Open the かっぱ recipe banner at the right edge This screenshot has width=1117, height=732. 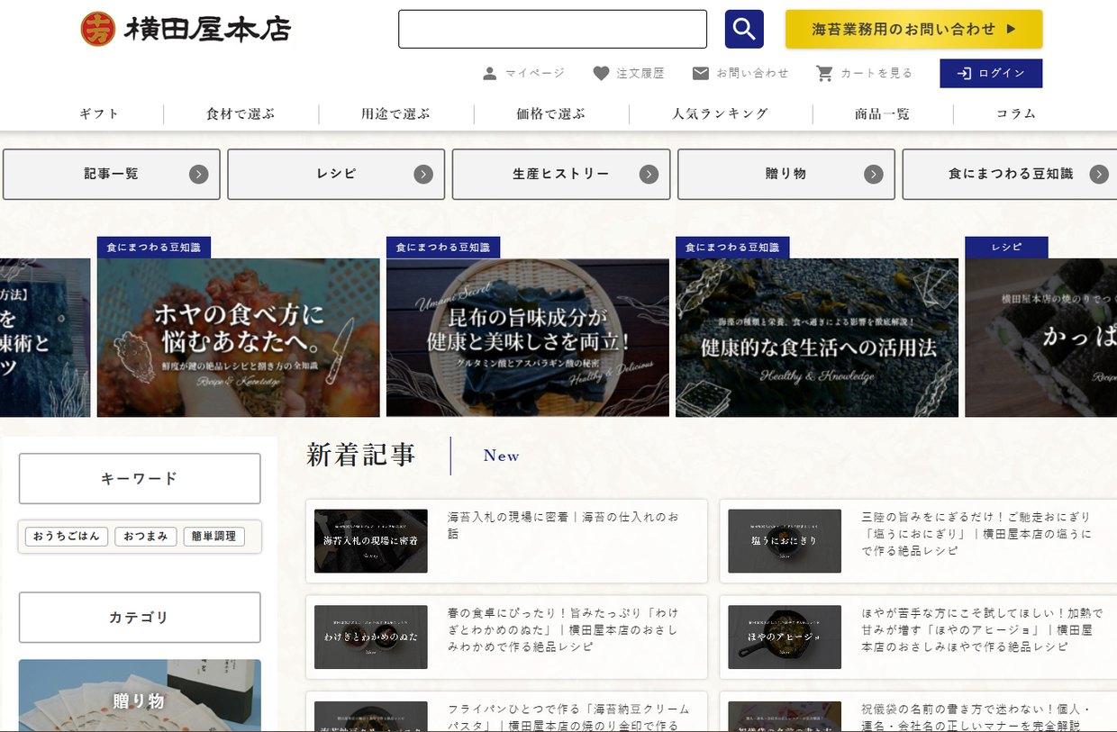(x=1040, y=338)
